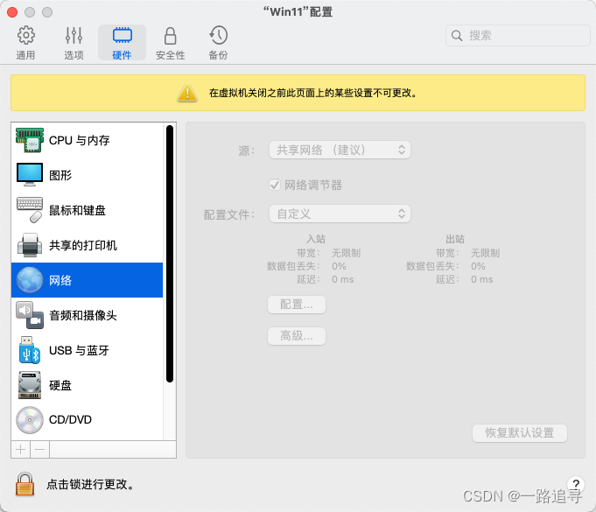596x512 pixels.
Task: Select the 硬盘 list item
Action: tap(87, 385)
